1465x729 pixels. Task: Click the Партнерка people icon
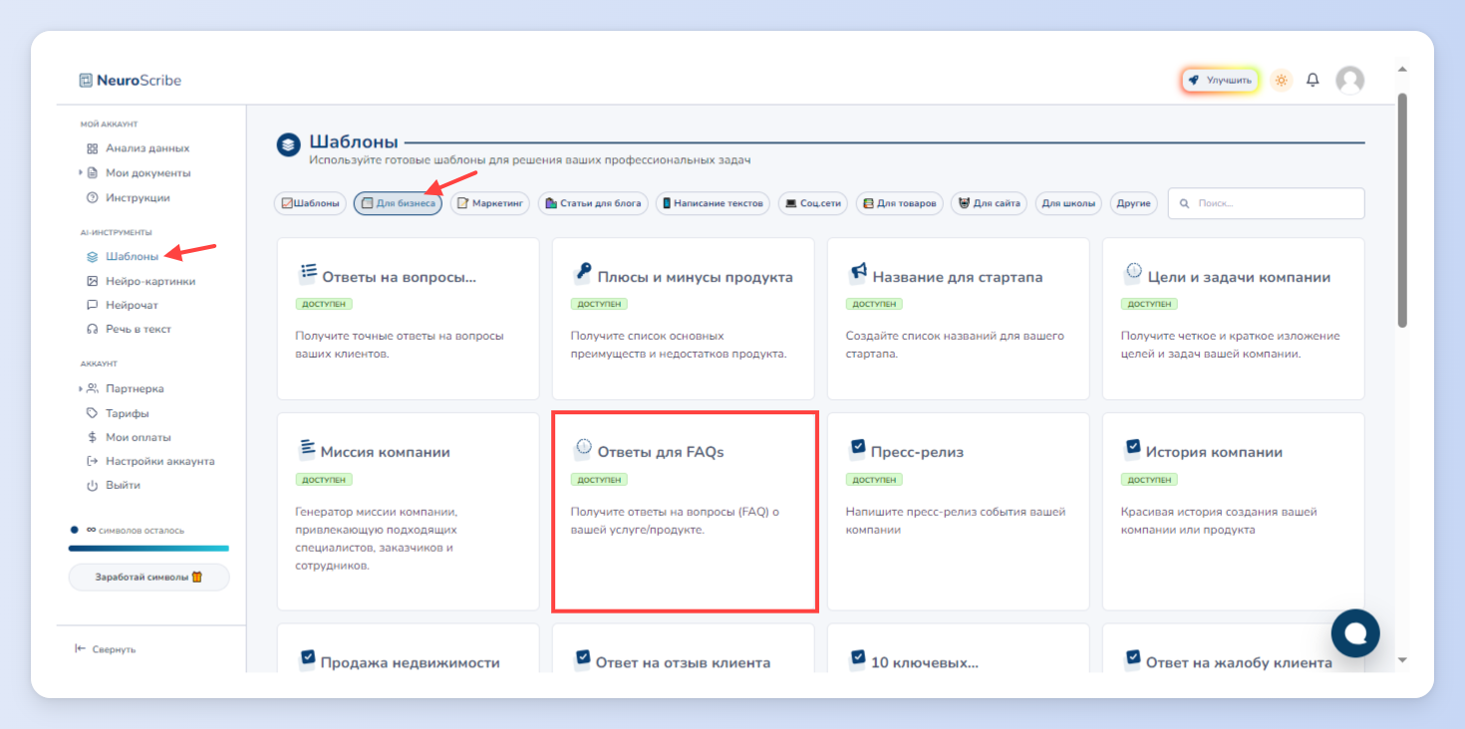93,389
